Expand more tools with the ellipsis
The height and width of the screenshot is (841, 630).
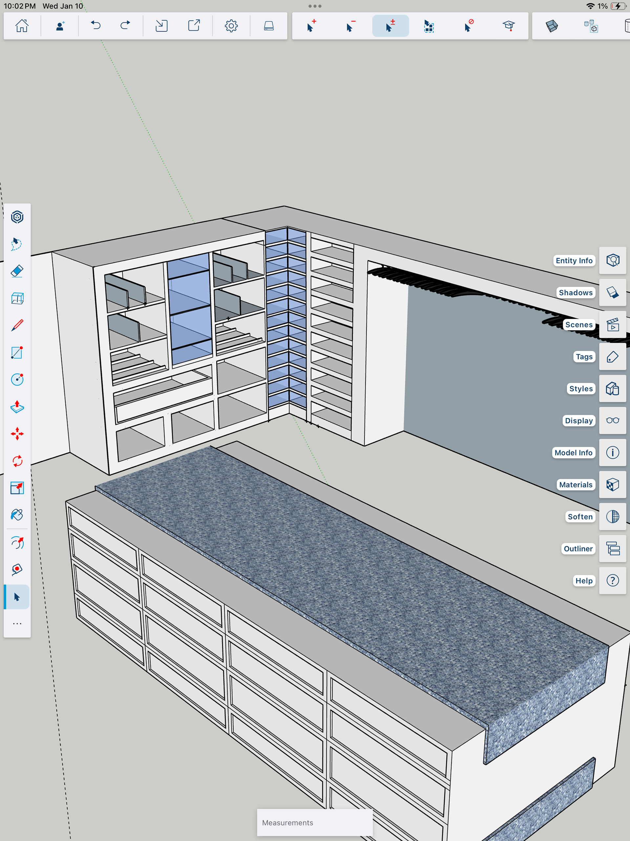17,624
